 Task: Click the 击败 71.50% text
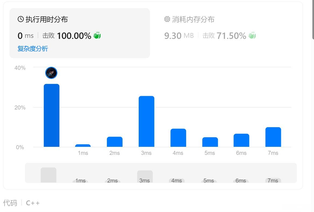pos(224,36)
